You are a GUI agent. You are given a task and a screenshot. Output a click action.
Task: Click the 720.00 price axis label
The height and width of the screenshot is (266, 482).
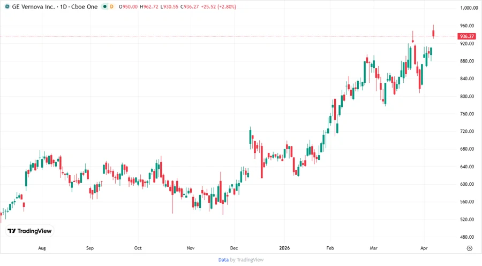point(467,131)
